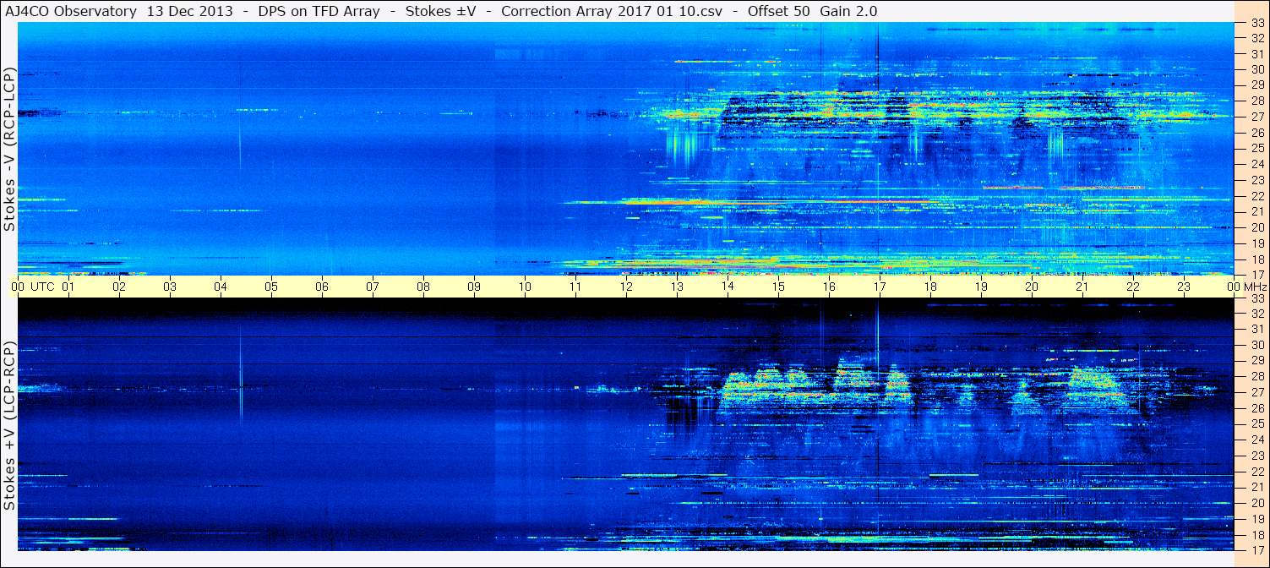Select 21 MHz label on Stokes +V panel
1270x568 pixels.
coord(1257,487)
